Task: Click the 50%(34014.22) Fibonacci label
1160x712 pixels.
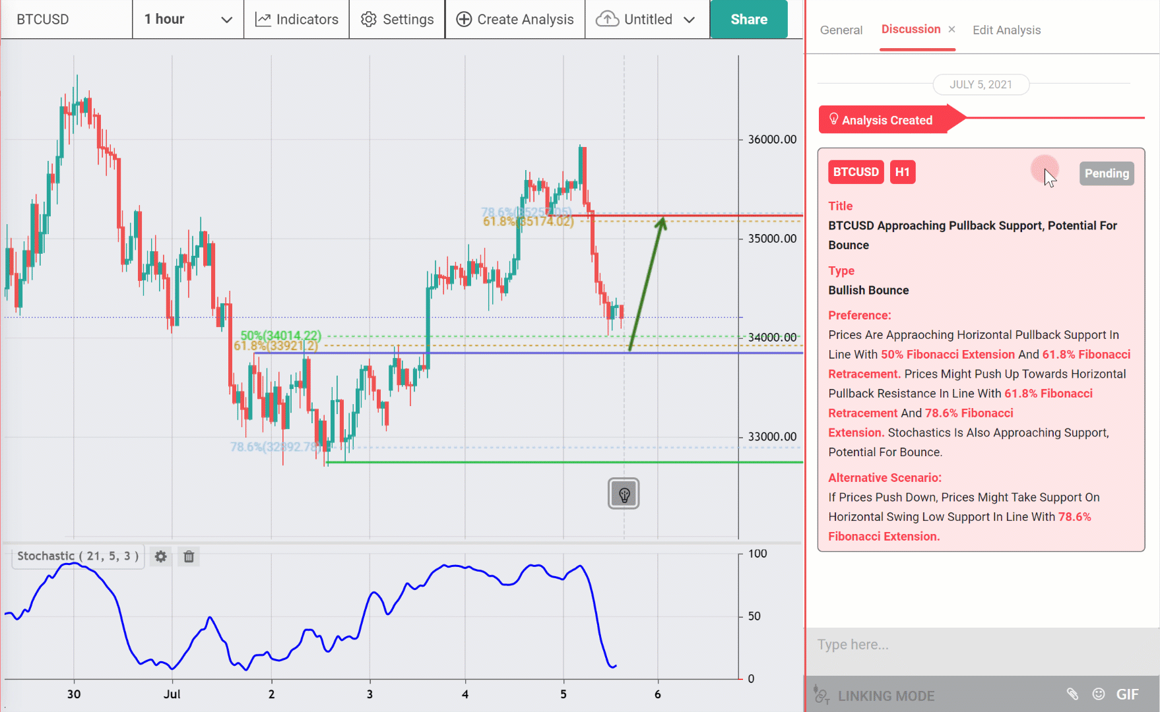Action: coord(281,335)
